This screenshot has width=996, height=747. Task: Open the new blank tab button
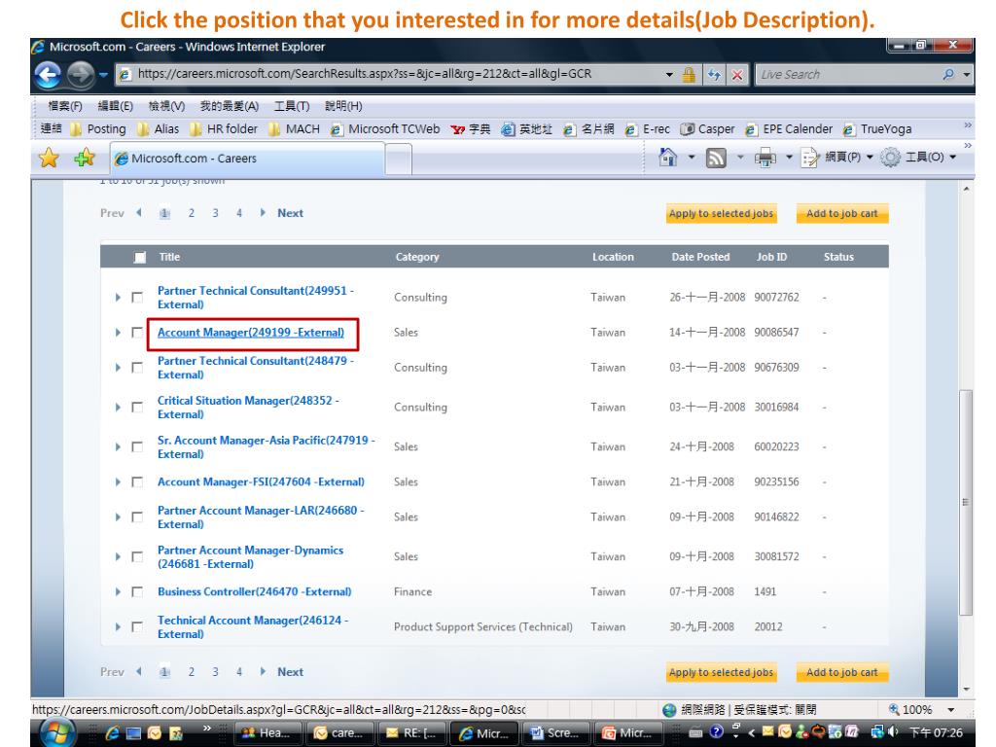pos(398,160)
